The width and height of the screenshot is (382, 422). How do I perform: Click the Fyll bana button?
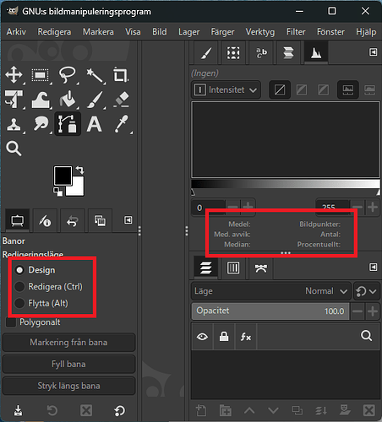click(68, 364)
